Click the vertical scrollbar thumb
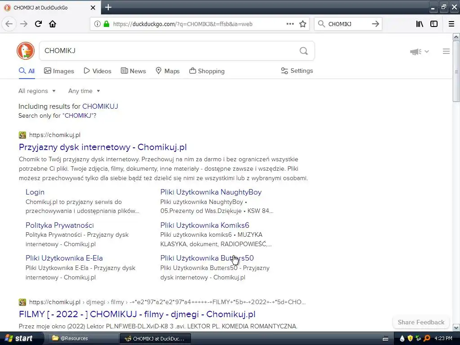The height and width of the screenshot is (345, 460). [x=456, y=71]
